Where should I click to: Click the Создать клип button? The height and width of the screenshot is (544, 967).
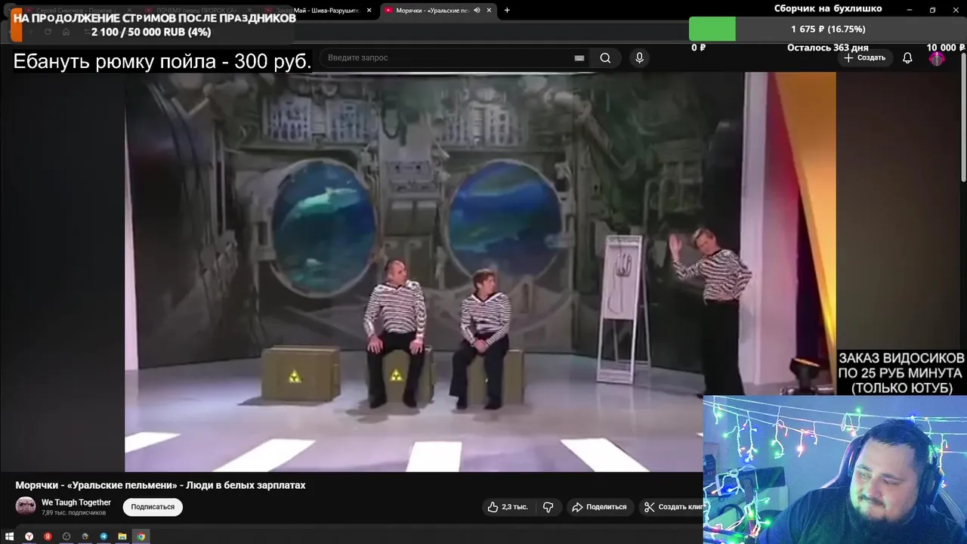671,507
